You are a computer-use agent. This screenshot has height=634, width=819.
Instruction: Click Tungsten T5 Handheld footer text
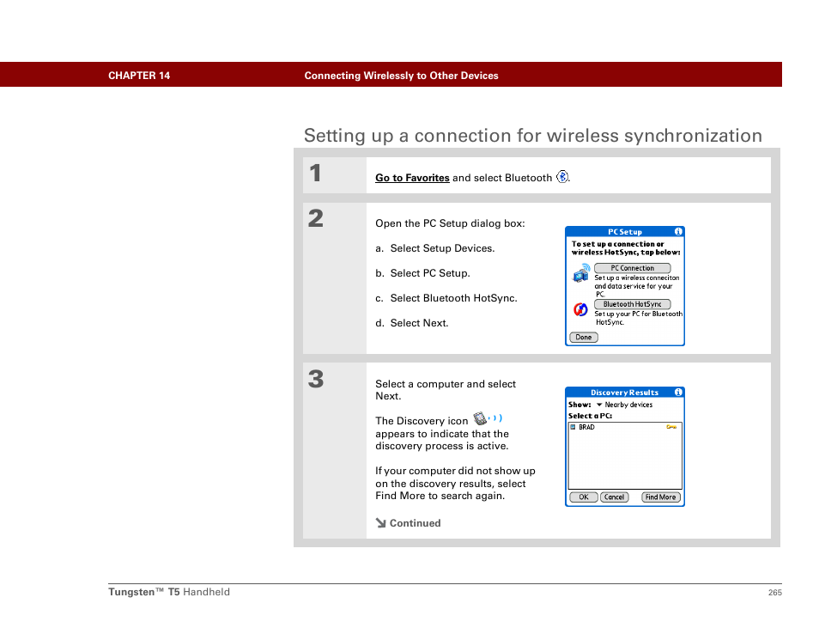169,592
